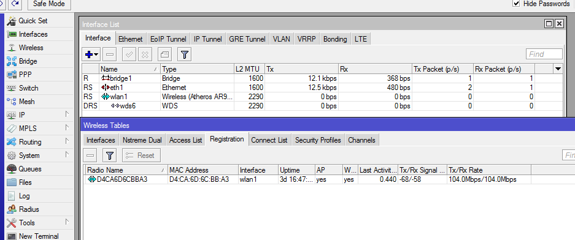Expand the IP submenu
Viewport: 575px width, 240px height.
point(67,114)
